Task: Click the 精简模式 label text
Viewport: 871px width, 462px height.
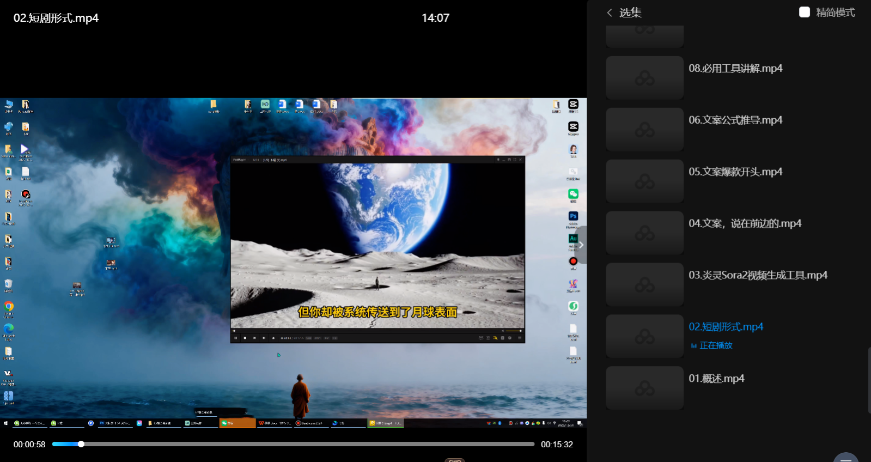Action: [x=835, y=13]
